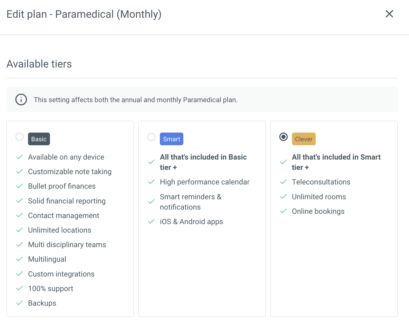The height and width of the screenshot is (326, 409).
Task: Click the checkmark beside Teleconsultations
Action: 283,182
